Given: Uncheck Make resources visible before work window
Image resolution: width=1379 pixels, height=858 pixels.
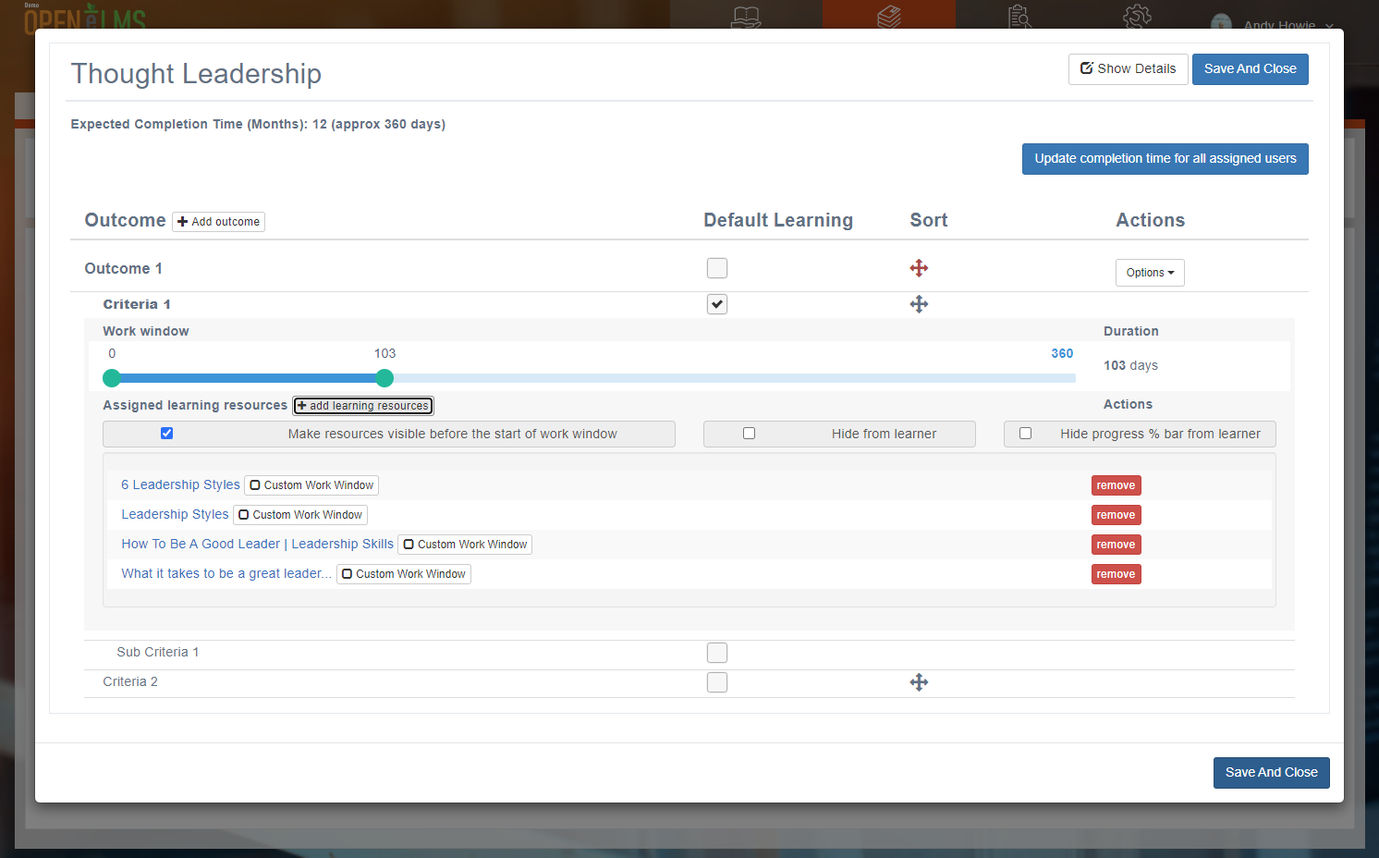Looking at the screenshot, I should pyautogui.click(x=167, y=434).
